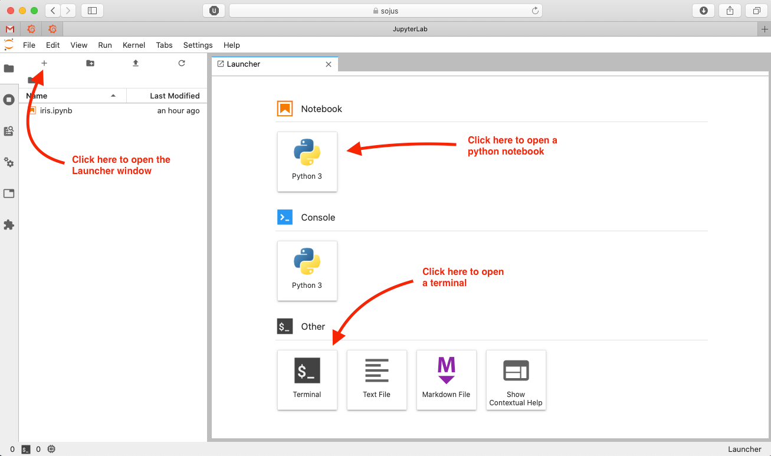Create a new Markdown File

pyautogui.click(x=446, y=380)
